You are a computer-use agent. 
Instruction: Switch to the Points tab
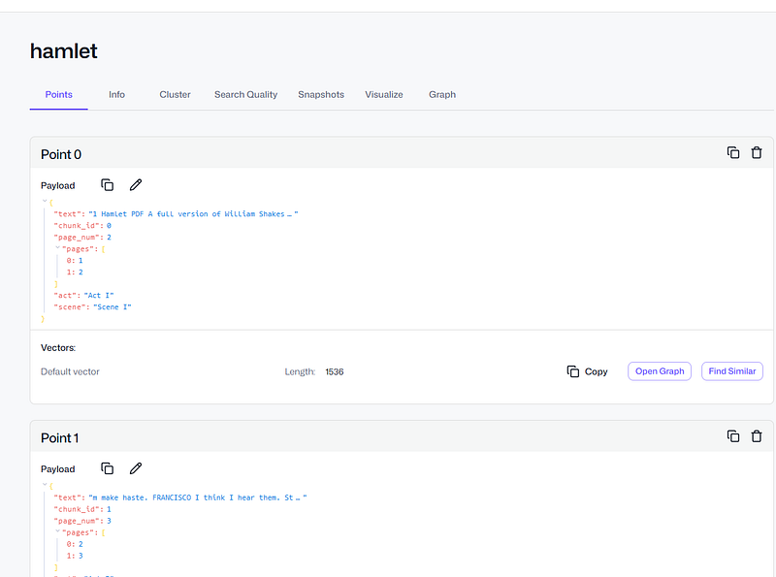[x=58, y=94]
